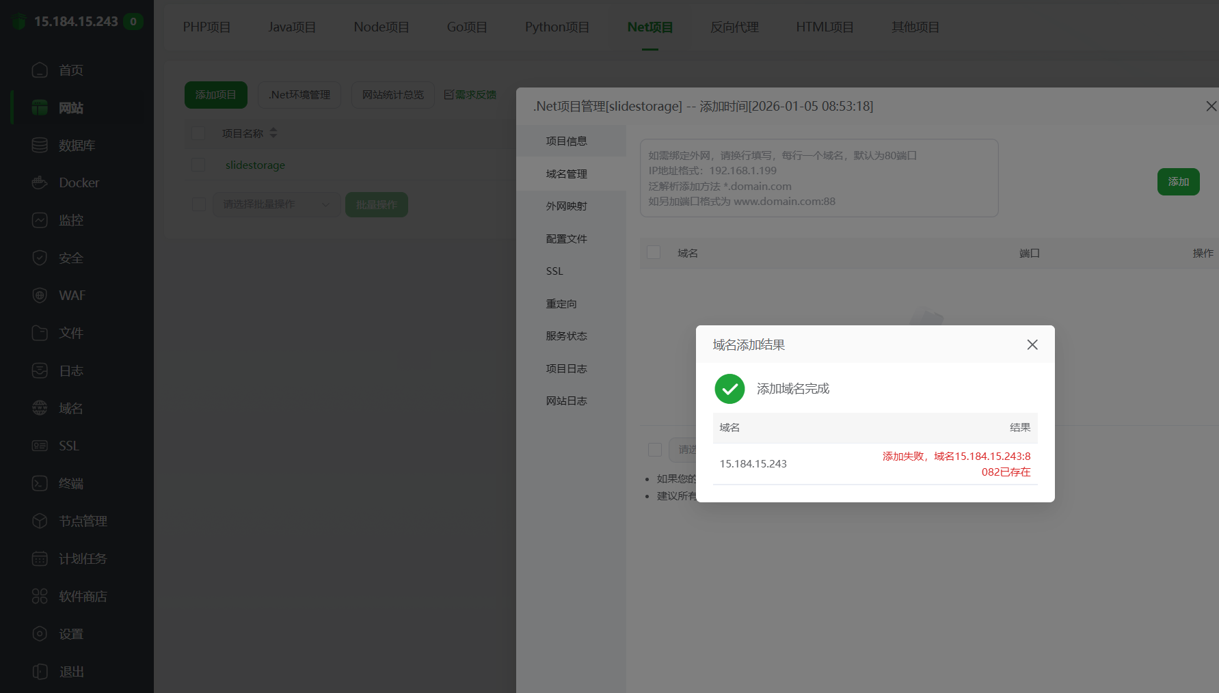Check the slidestorage project row checkbox
Image resolution: width=1219 pixels, height=693 pixels.
[198, 165]
